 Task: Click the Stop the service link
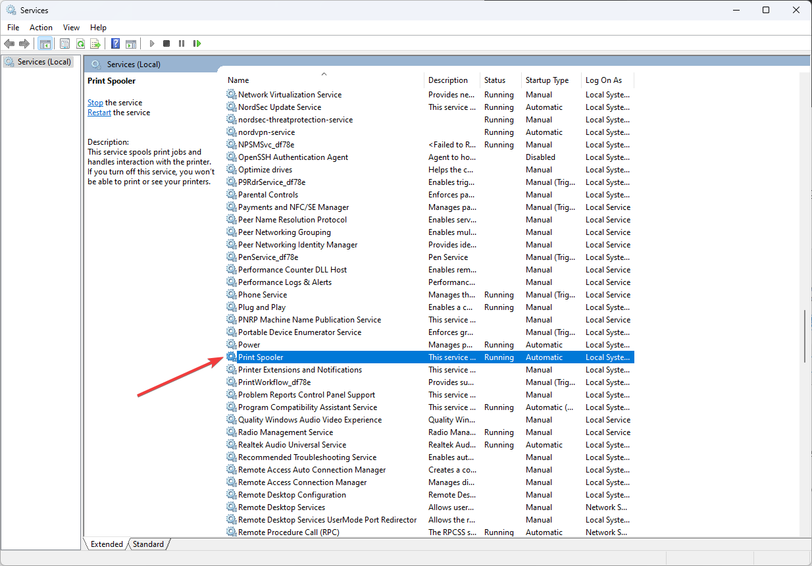click(95, 103)
